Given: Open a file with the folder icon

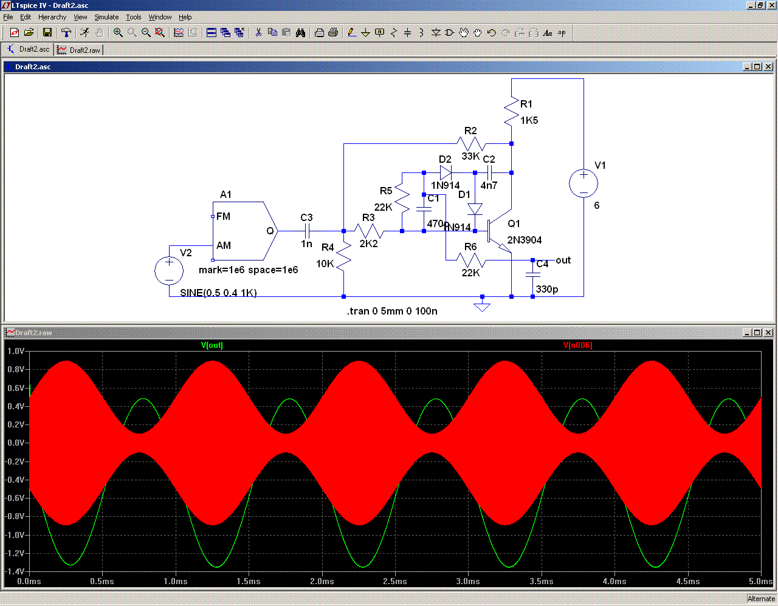Looking at the screenshot, I should tap(29, 33).
